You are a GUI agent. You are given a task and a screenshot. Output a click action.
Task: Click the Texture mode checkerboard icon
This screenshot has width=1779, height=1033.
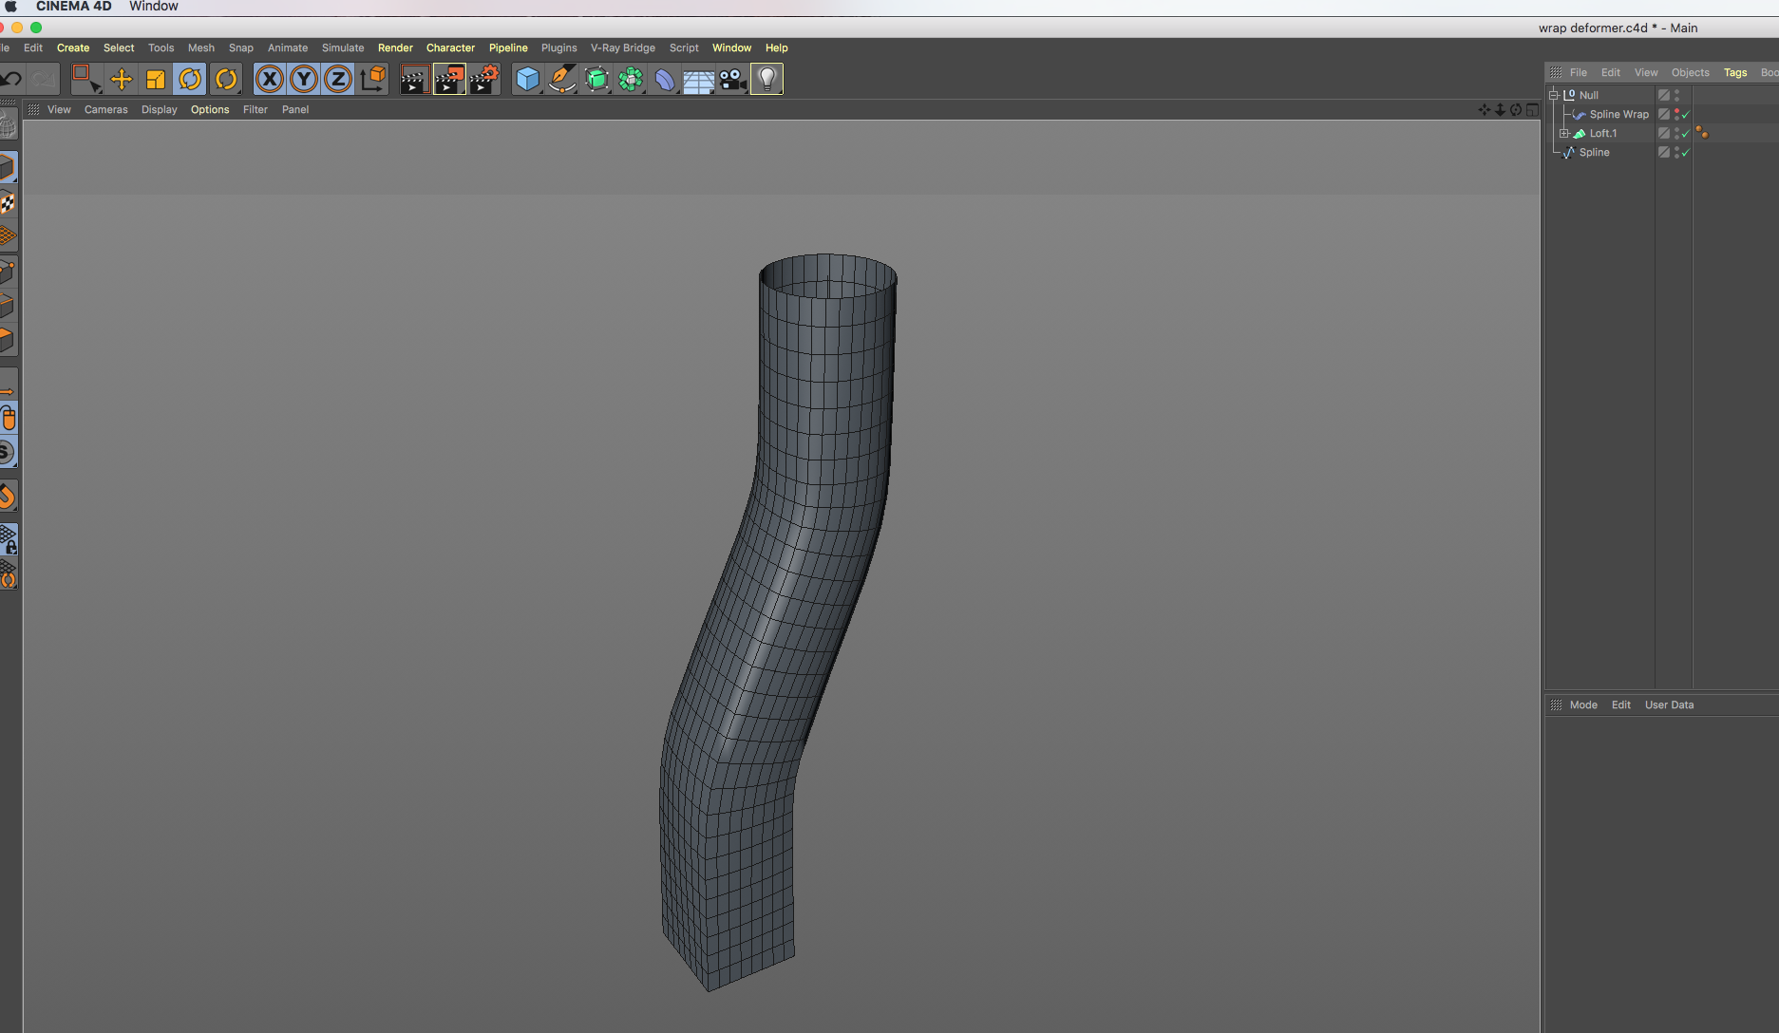click(8, 202)
